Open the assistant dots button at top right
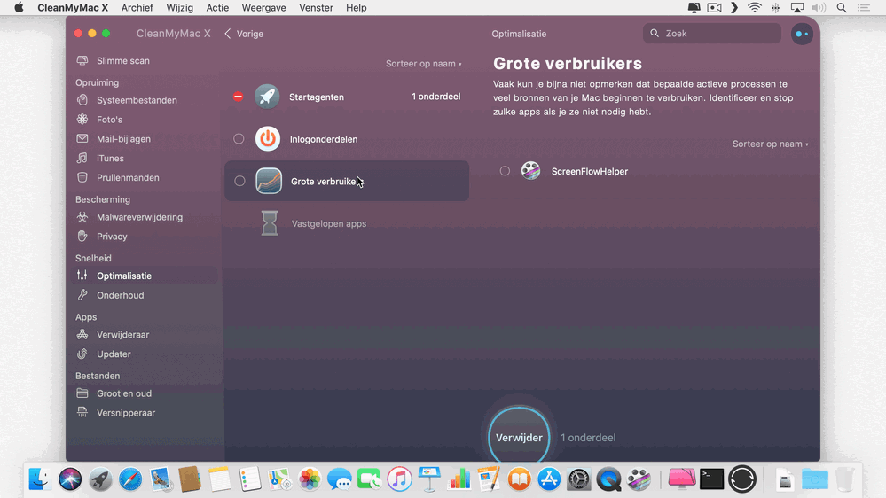This screenshot has width=886, height=498. pos(802,34)
